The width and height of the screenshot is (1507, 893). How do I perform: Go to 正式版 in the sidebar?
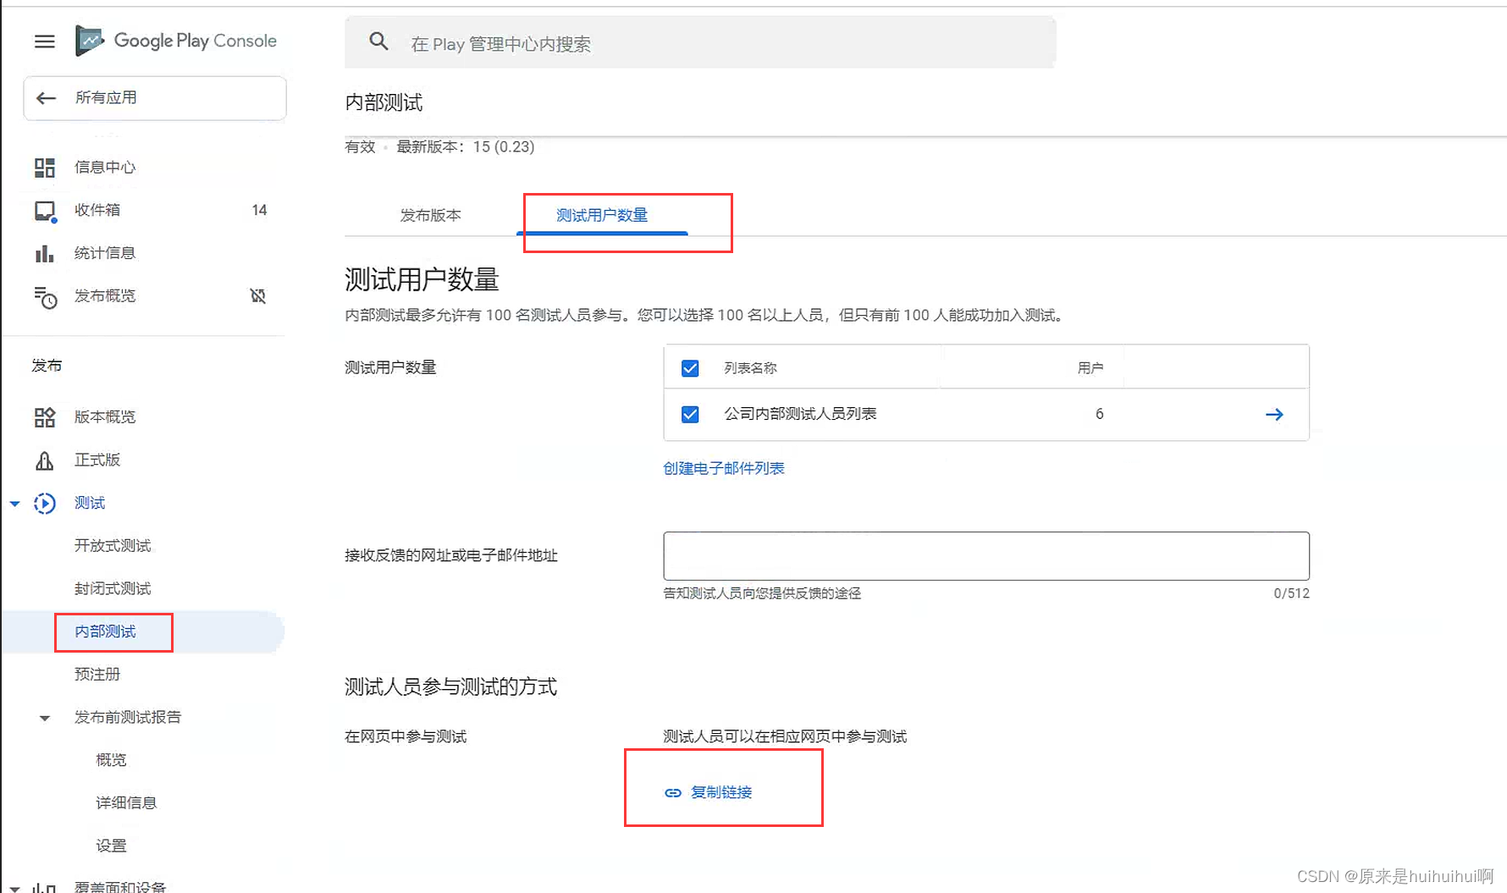tap(97, 460)
